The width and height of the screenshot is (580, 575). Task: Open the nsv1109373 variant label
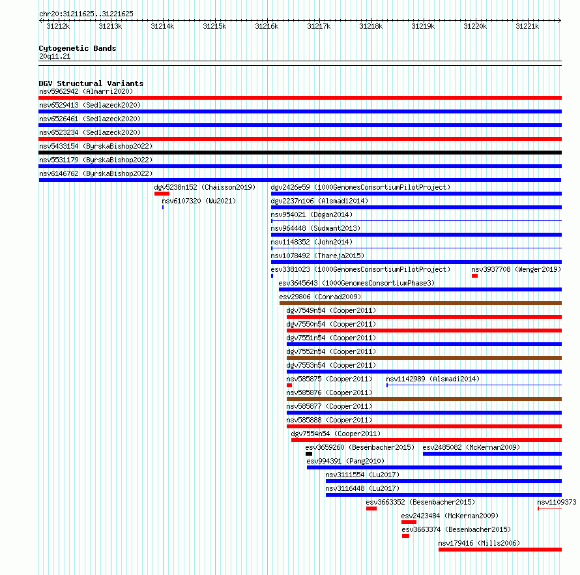pos(557,502)
